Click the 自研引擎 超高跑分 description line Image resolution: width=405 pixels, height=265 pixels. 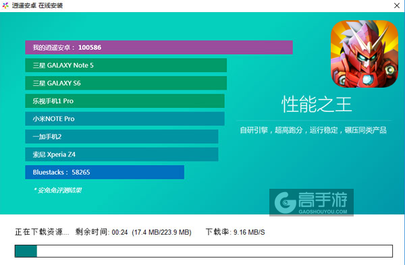click(x=313, y=130)
